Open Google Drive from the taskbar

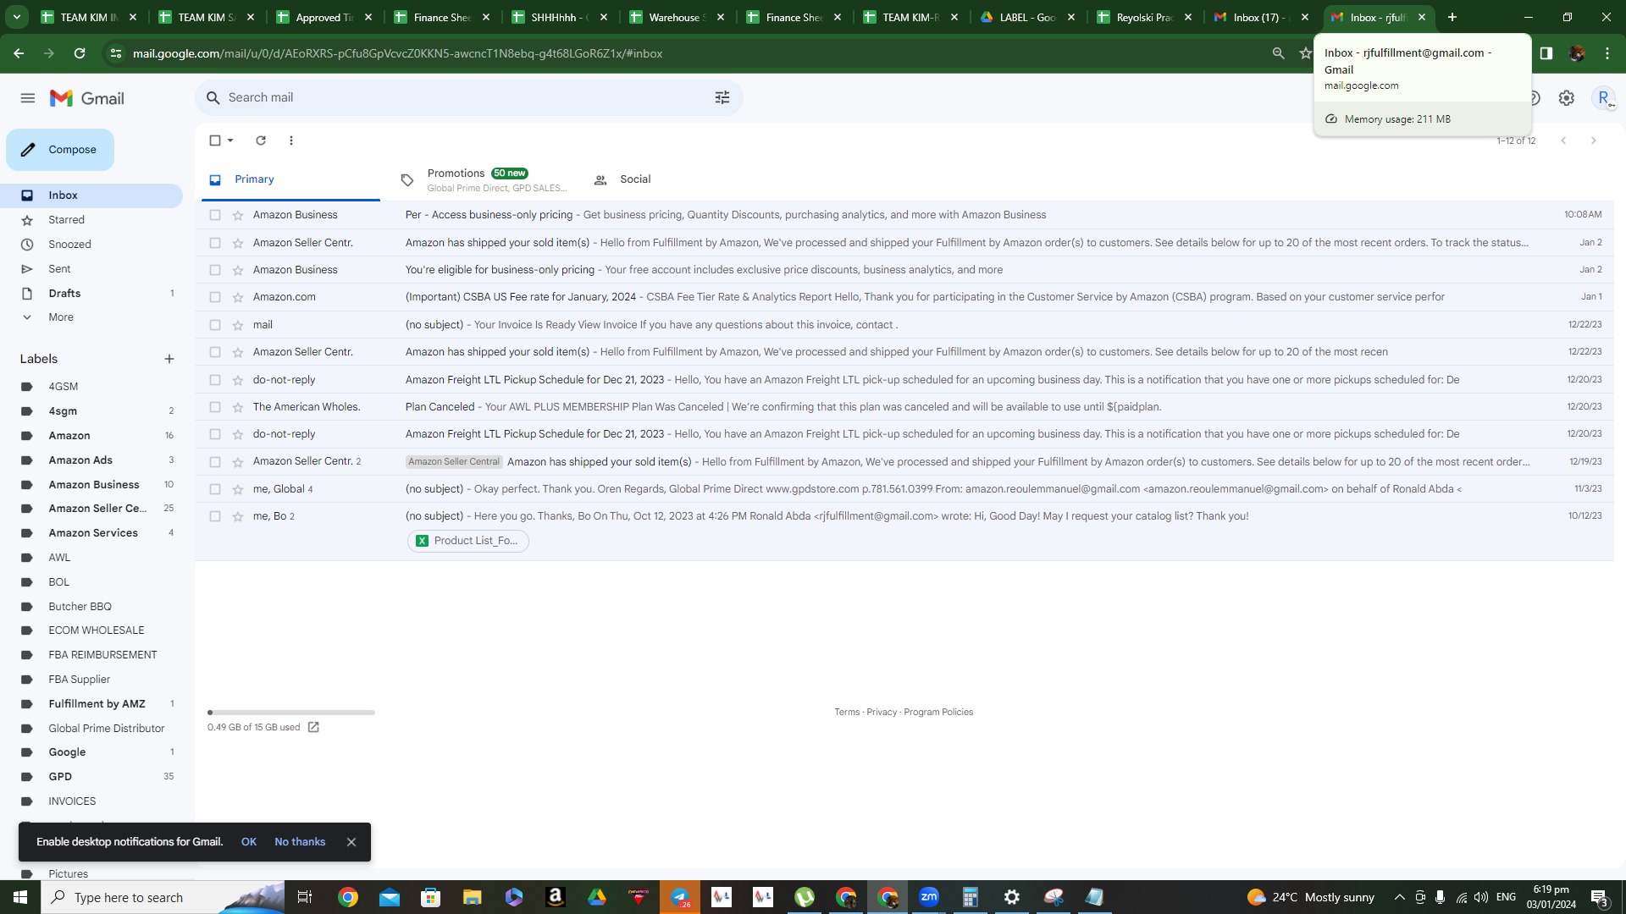[x=597, y=897]
